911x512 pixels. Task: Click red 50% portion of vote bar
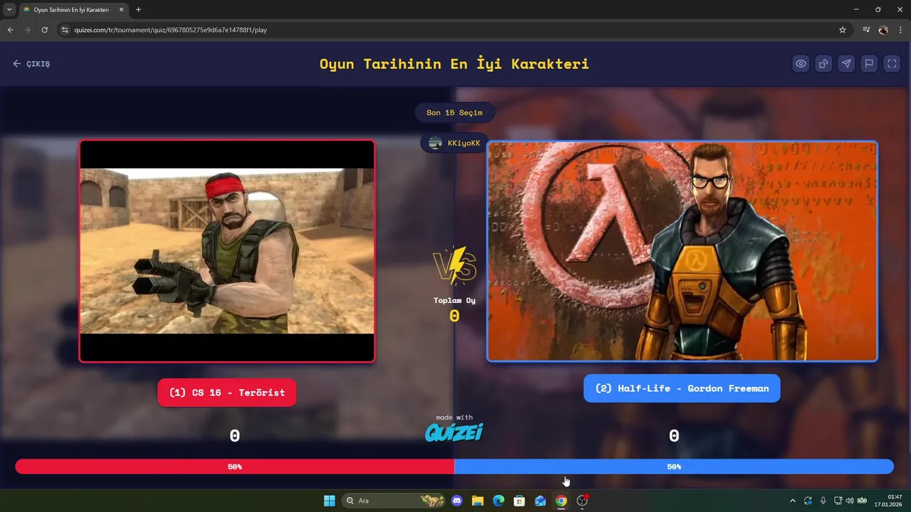tap(235, 466)
